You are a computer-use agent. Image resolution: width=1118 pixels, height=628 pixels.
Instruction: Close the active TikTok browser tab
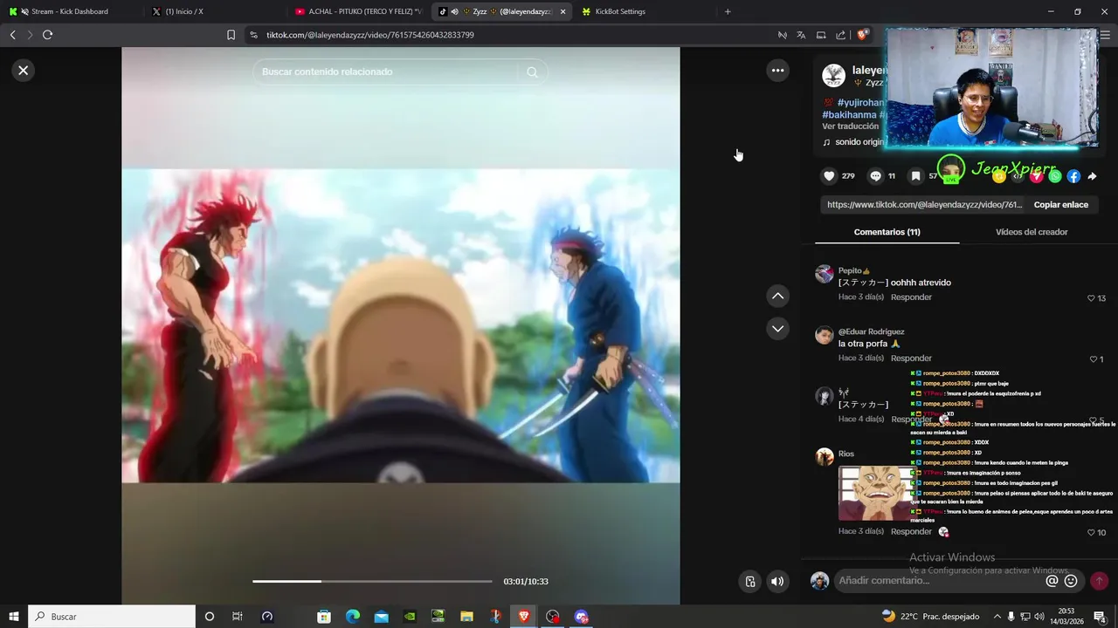(x=562, y=11)
